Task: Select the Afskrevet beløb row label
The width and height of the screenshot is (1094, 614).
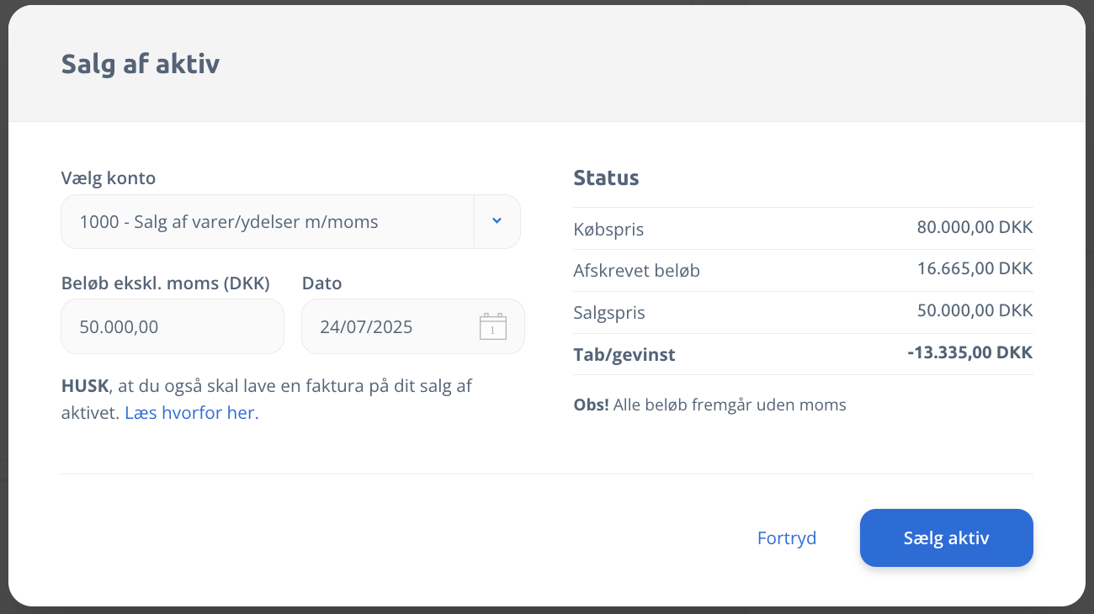Action: pos(637,271)
